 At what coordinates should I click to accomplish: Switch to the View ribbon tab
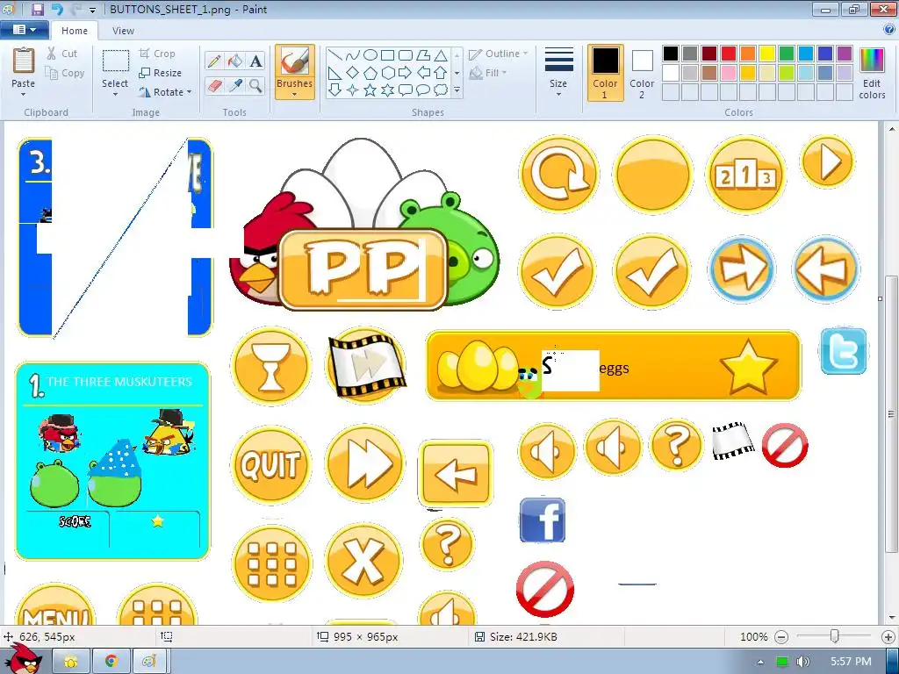[x=123, y=31]
